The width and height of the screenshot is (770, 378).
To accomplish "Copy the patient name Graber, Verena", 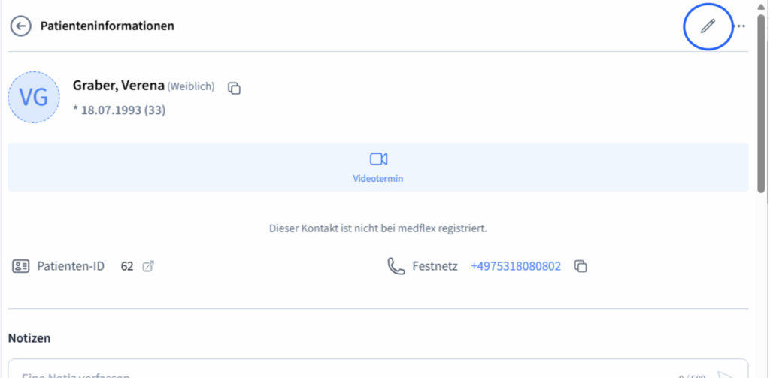I will [x=235, y=89].
